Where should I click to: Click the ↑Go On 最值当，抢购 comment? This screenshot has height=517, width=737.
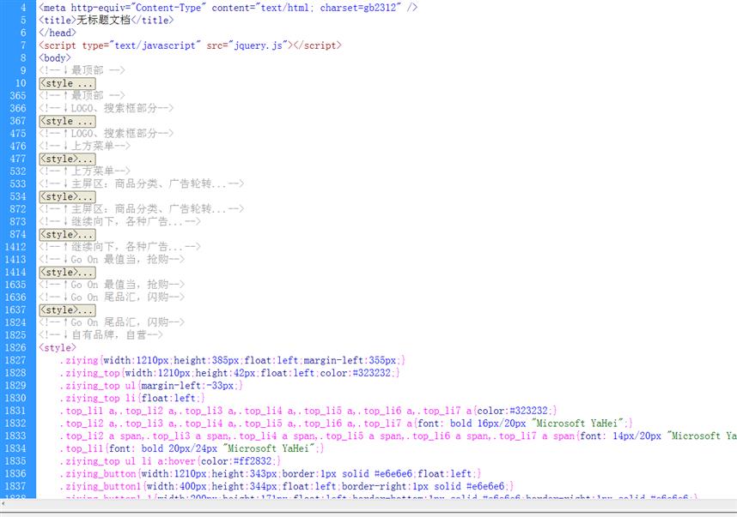112,285
